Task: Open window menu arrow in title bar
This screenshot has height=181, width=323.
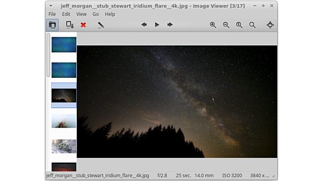Action: point(51,6)
